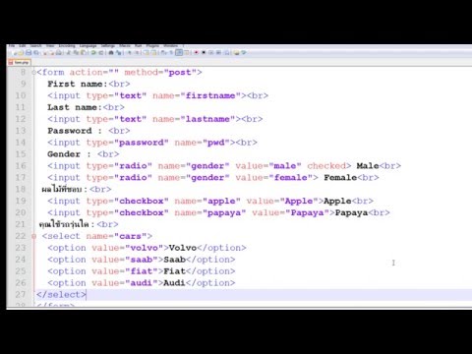
Task: Open the Edit menu
Action: tap(23, 46)
